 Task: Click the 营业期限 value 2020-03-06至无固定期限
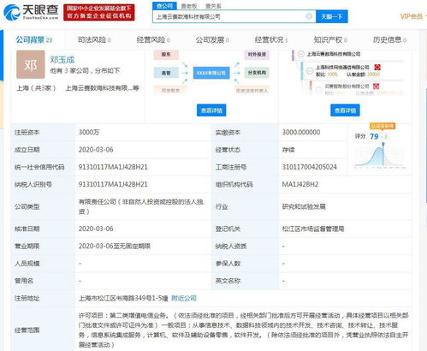pos(115,246)
